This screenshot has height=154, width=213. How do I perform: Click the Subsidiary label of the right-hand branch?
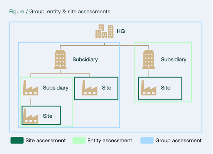(x=174, y=60)
